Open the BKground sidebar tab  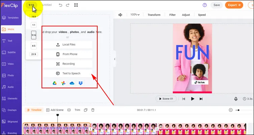tap(11, 121)
